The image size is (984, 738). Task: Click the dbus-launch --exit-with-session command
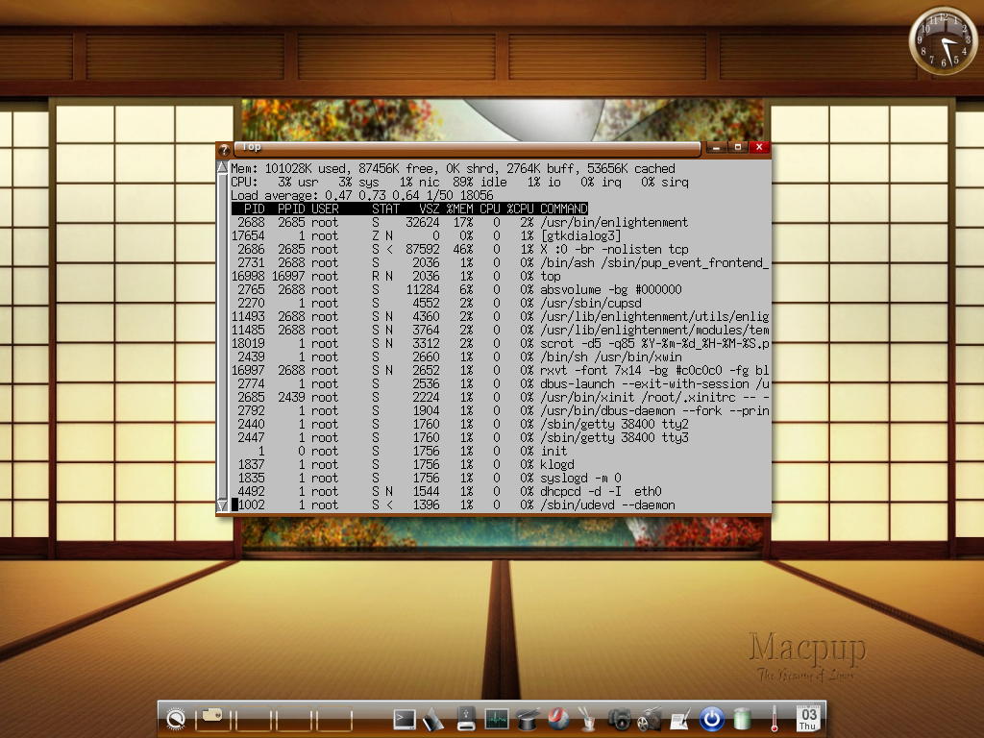[x=654, y=384]
